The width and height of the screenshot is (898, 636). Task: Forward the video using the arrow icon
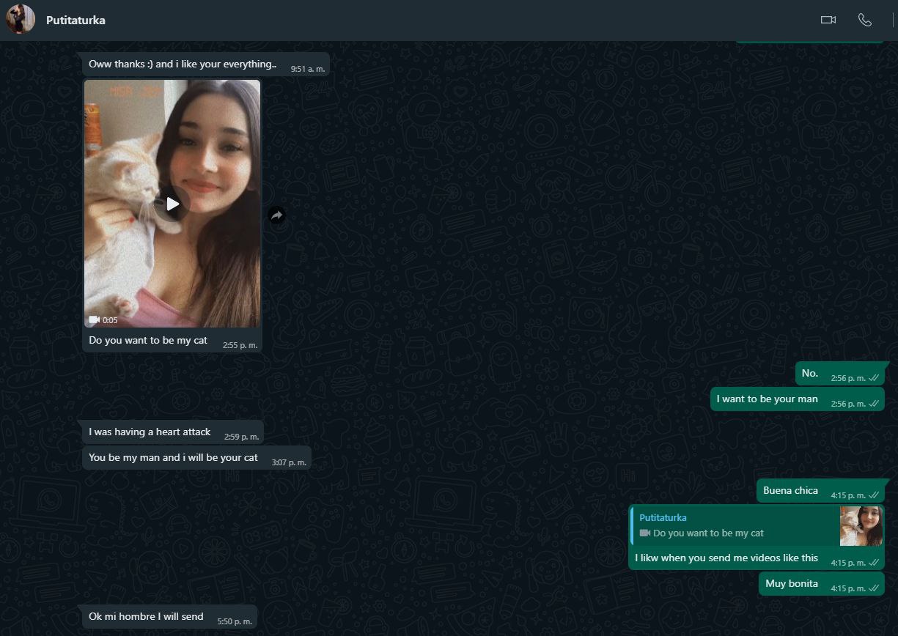[x=276, y=215]
